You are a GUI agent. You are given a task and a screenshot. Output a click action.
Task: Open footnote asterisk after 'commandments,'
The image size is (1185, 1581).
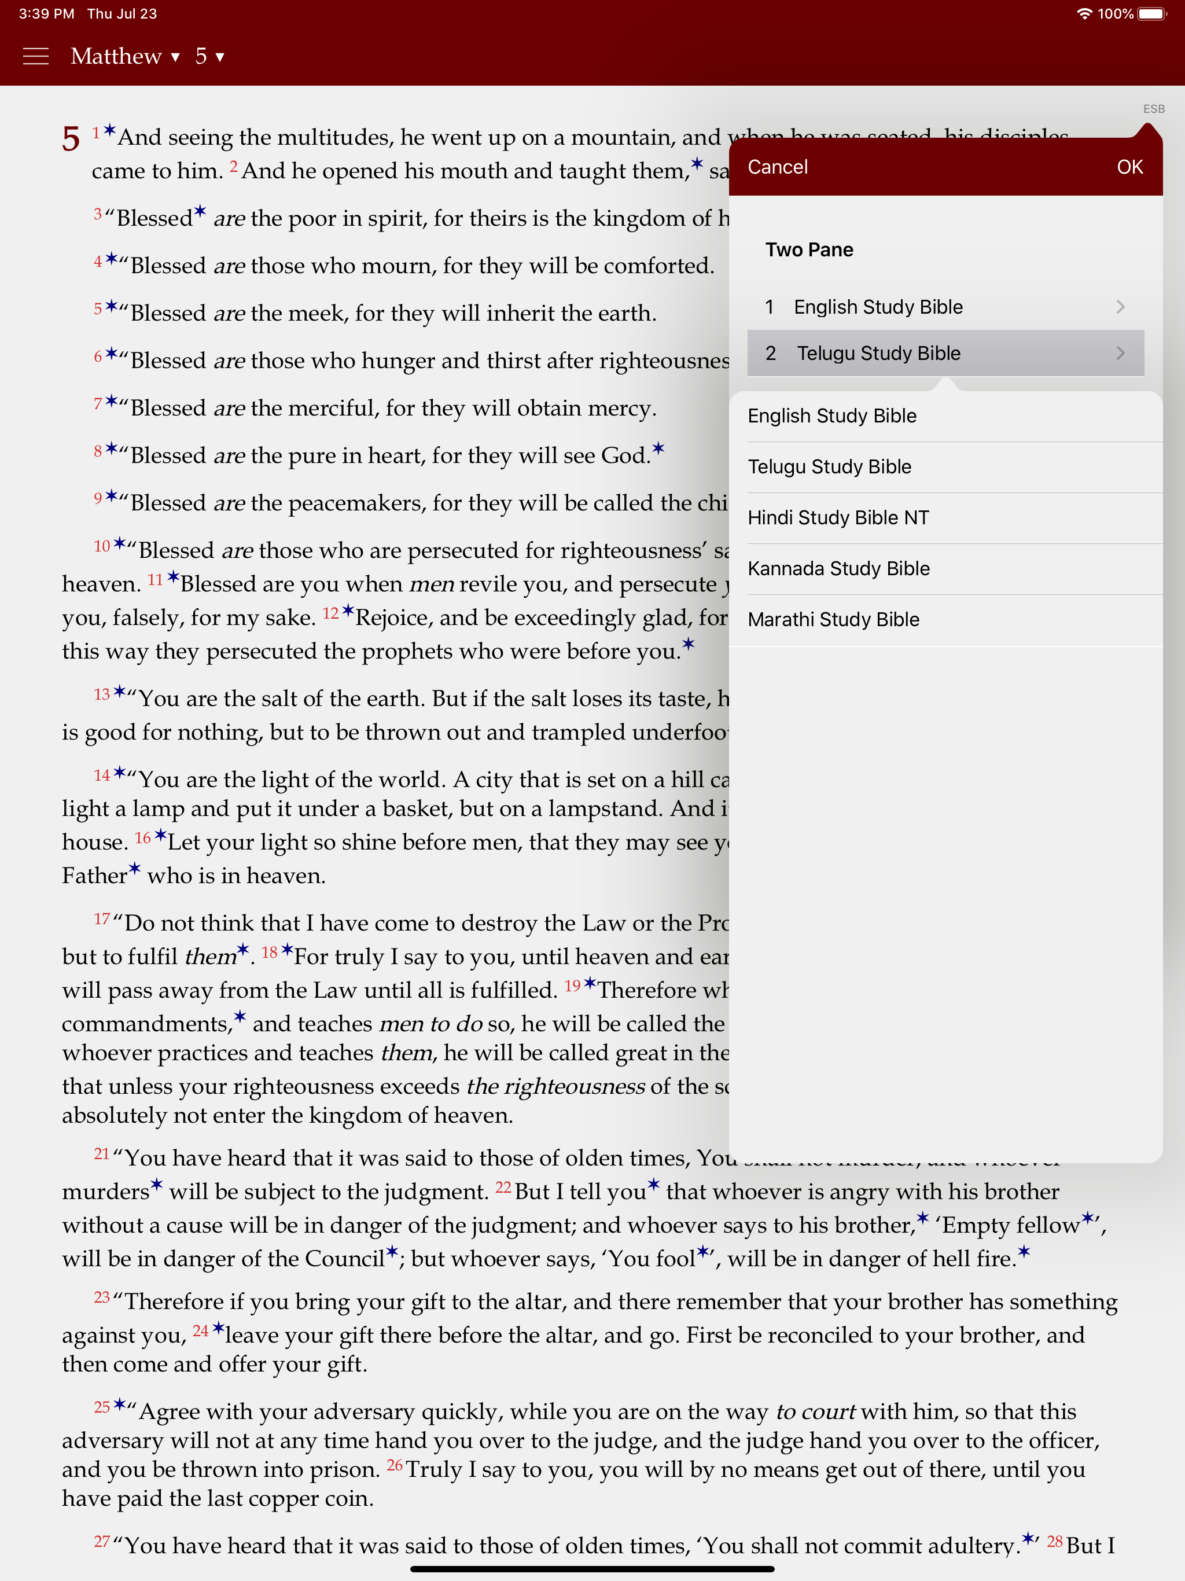240,1016
